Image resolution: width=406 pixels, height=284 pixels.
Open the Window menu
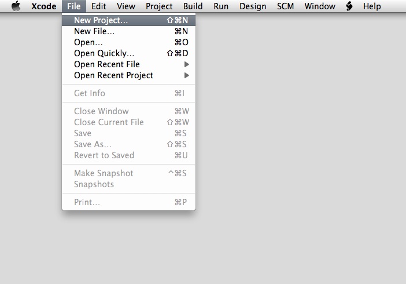pos(320,6)
